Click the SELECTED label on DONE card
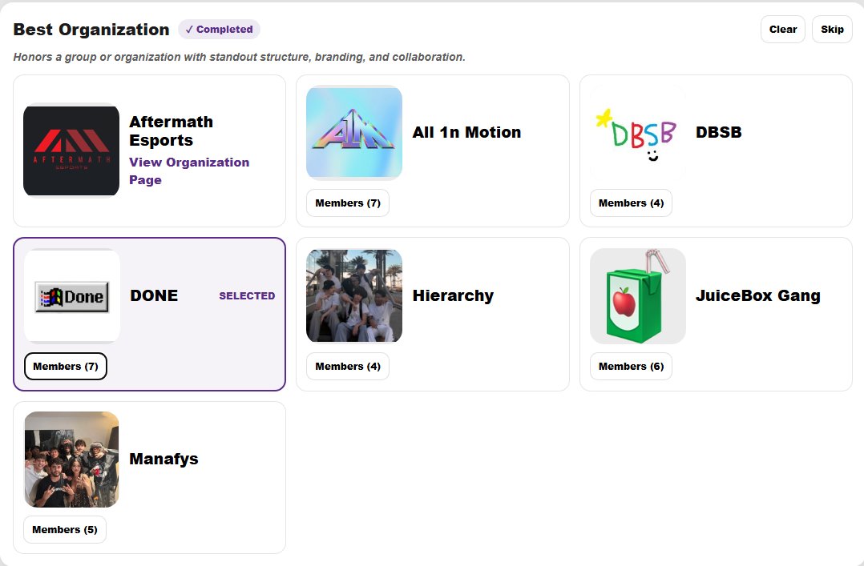864x566 pixels. [x=247, y=295]
